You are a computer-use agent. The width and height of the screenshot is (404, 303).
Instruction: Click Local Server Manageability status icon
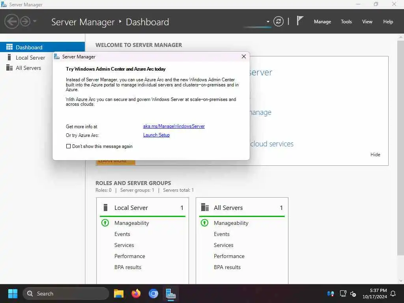pyautogui.click(x=105, y=223)
